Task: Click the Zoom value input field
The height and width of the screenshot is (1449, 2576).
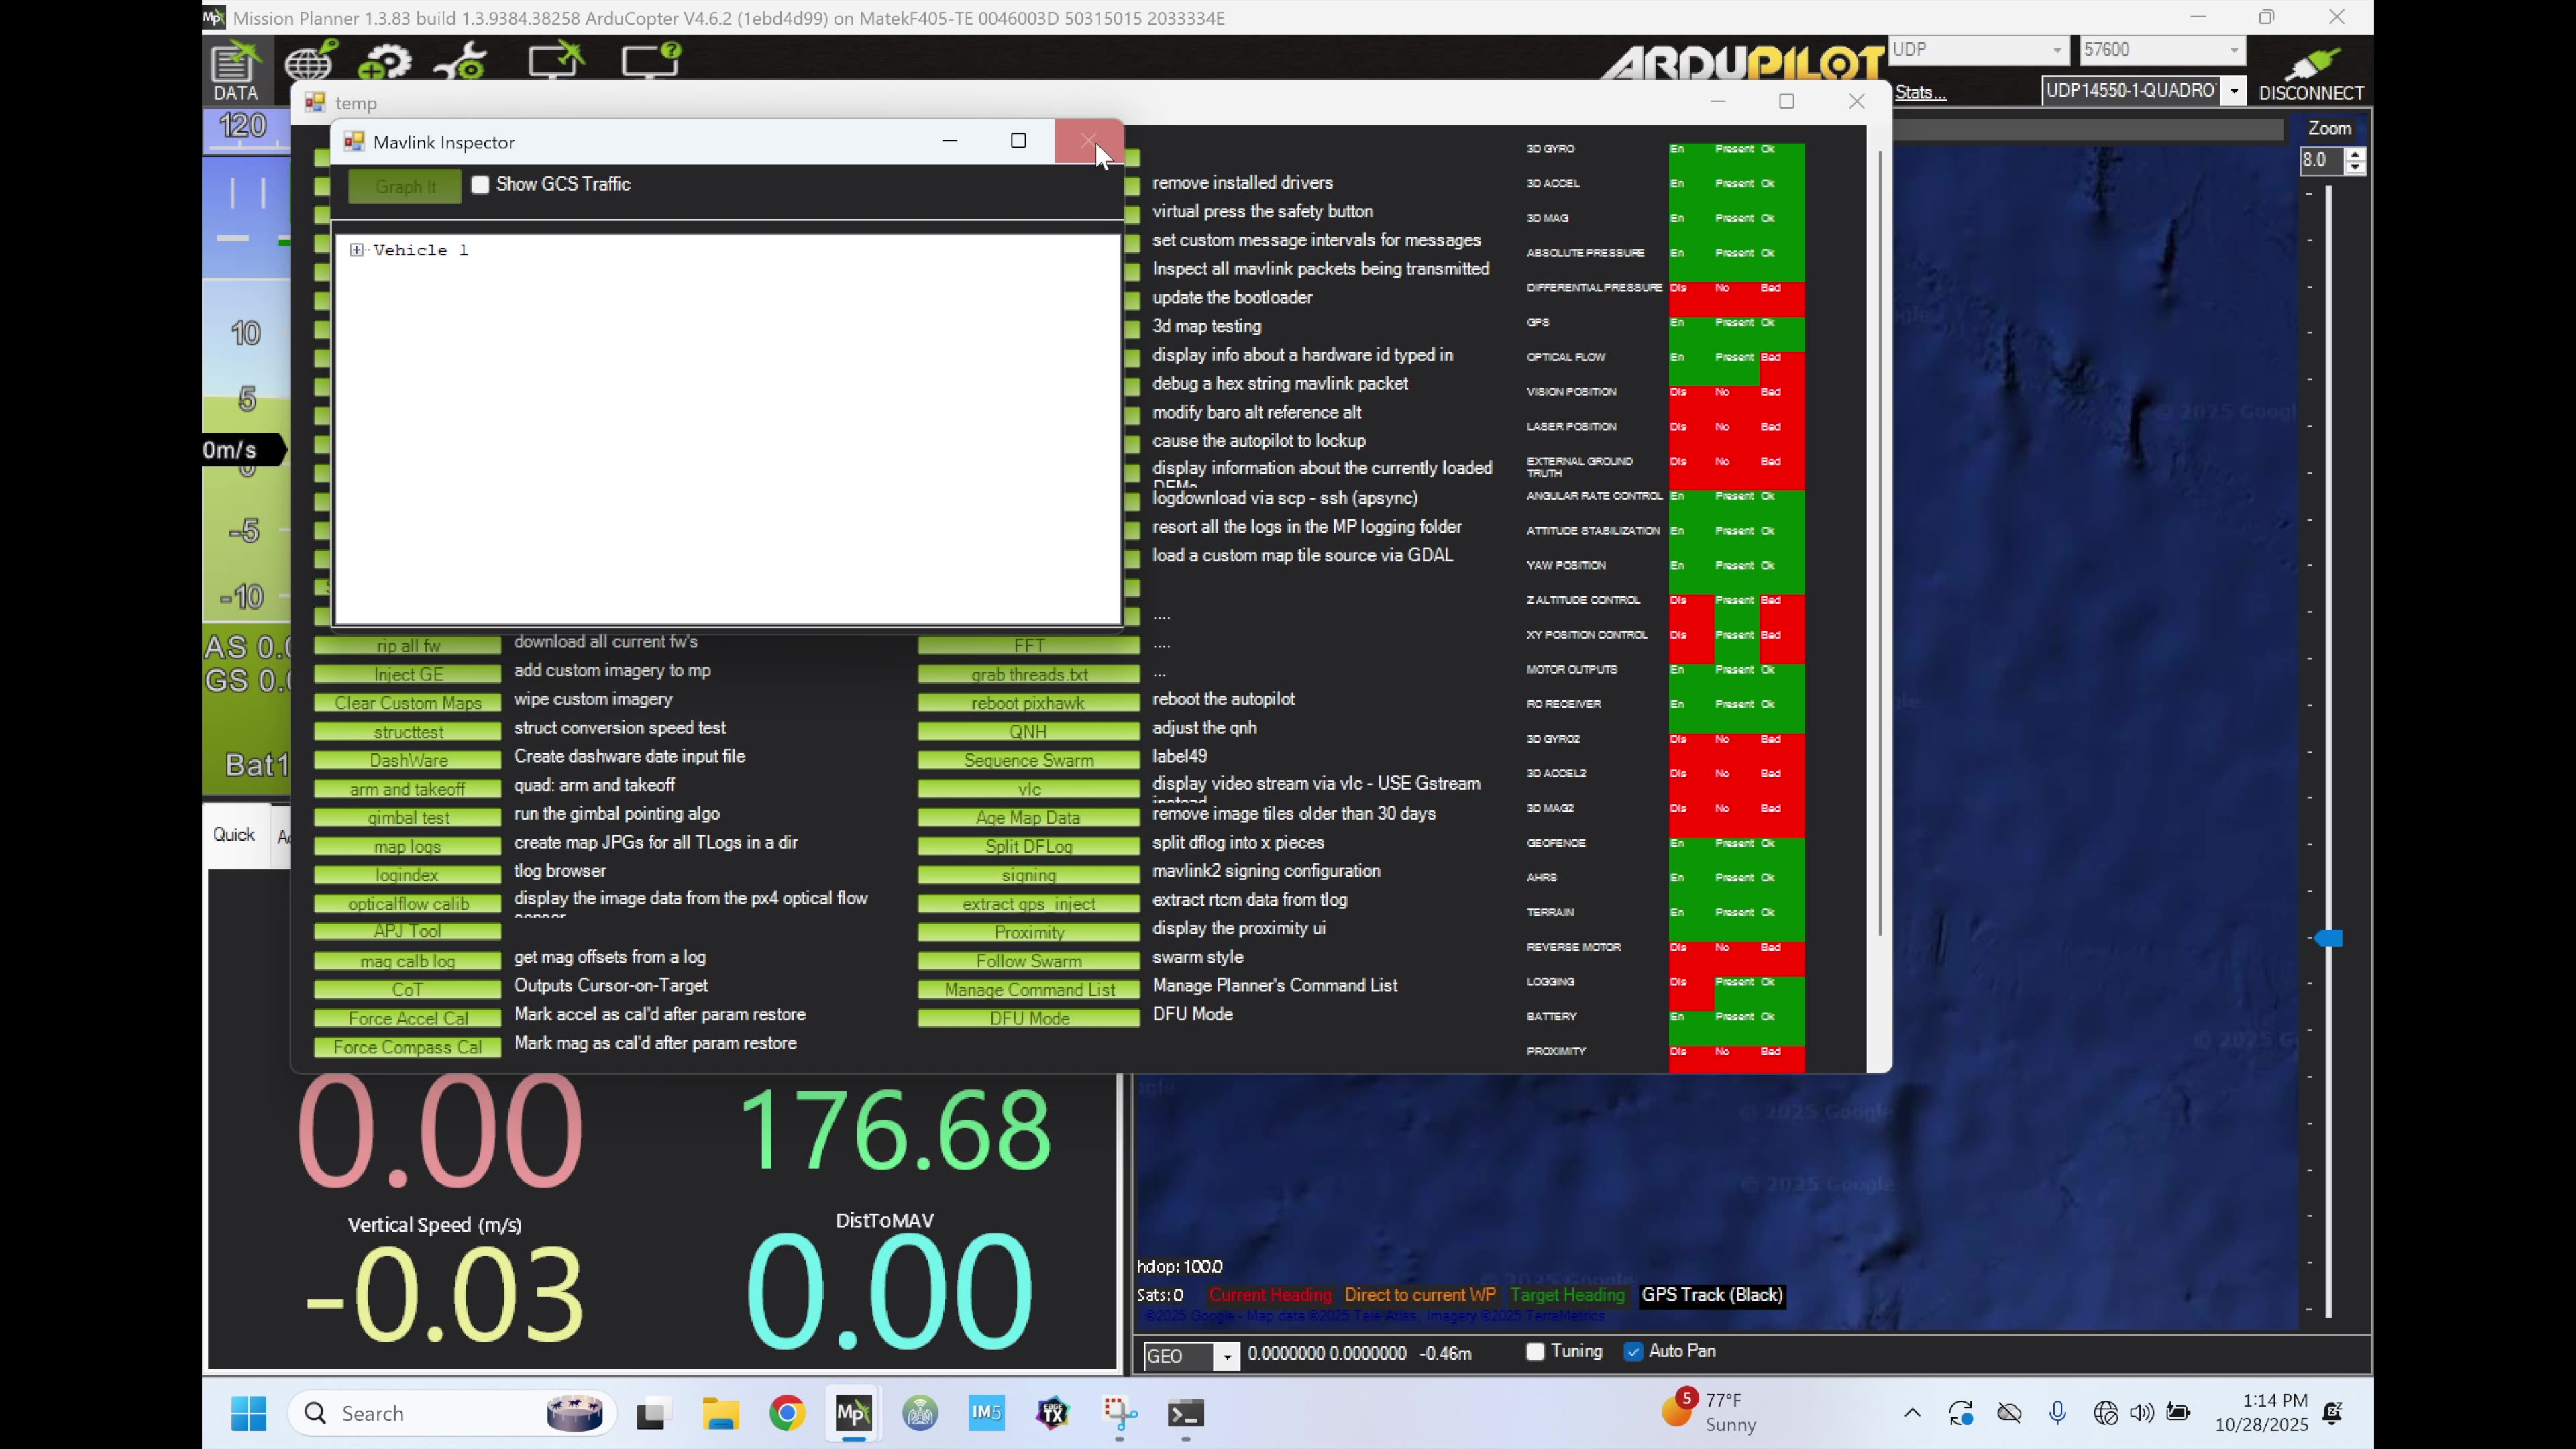Action: [x=2321, y=160]
